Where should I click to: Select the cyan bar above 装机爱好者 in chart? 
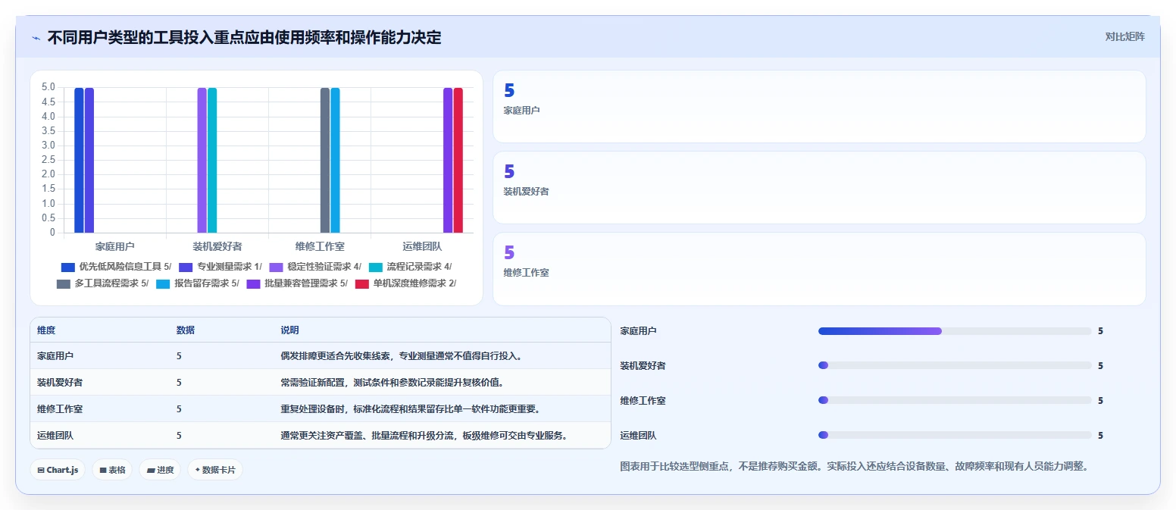click(212, 160)
